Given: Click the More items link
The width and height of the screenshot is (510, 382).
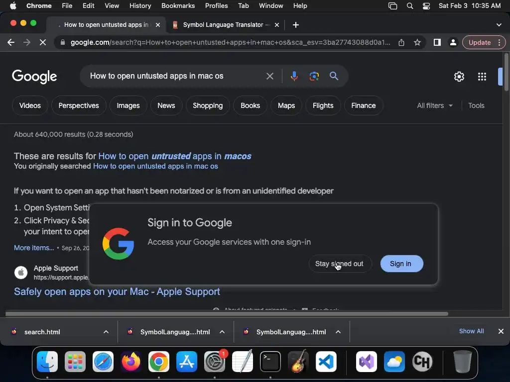Looking at the screenshot, I should (x=34, y=248).
